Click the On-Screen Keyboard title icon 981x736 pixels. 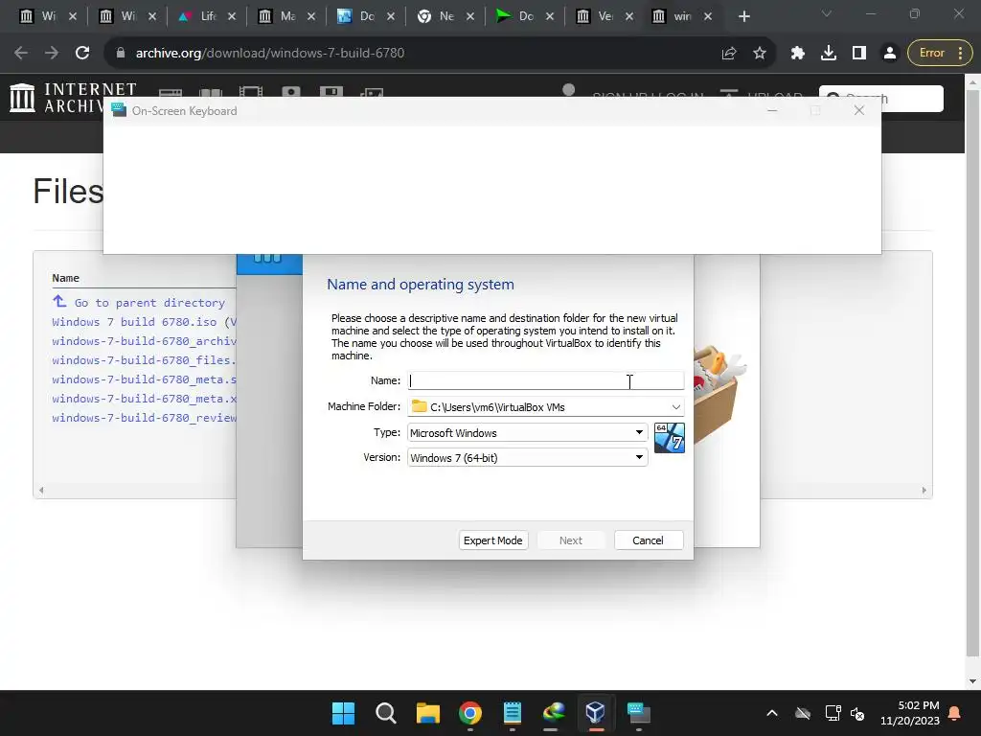click(x=118, y=110)
